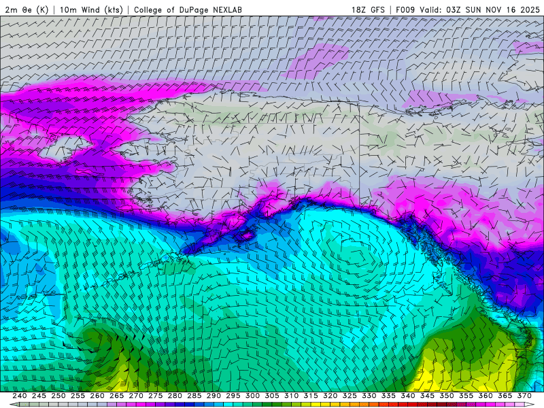The width and height of the screenshot is (544, 408).
Task: Click the 260 value on the color scale
Action: [x=97, y=396]
